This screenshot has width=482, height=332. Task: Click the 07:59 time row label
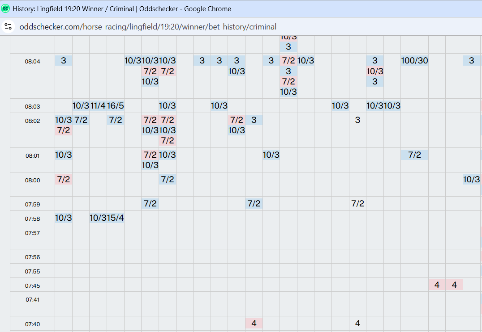tap(33, 205)
